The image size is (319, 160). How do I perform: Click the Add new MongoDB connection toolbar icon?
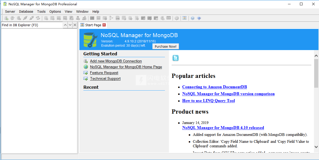pyautogui.click(x=6, y=18)
